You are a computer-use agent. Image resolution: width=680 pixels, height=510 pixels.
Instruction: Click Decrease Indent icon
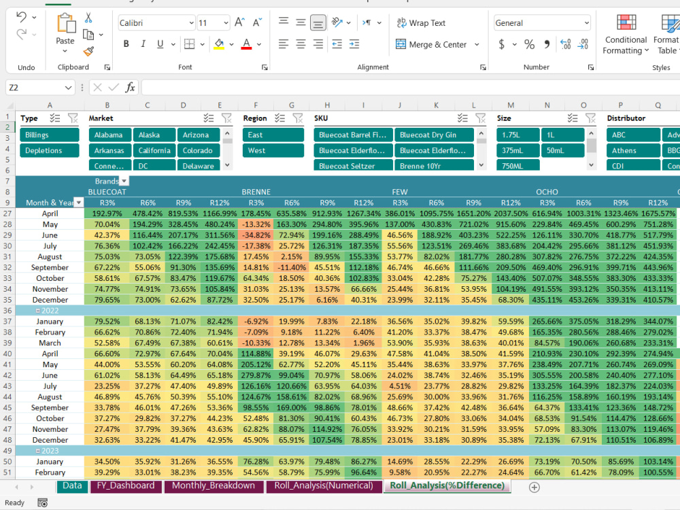[337, 44]
